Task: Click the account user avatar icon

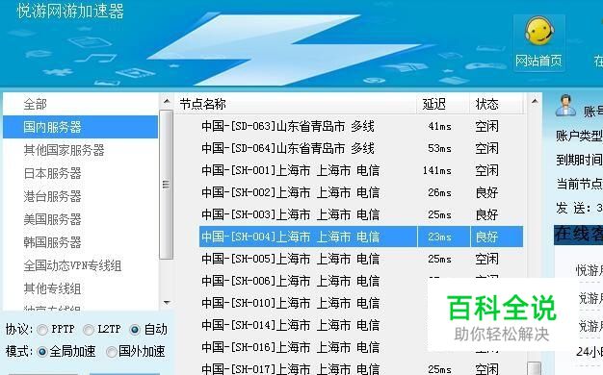Action: coord(565,106)
